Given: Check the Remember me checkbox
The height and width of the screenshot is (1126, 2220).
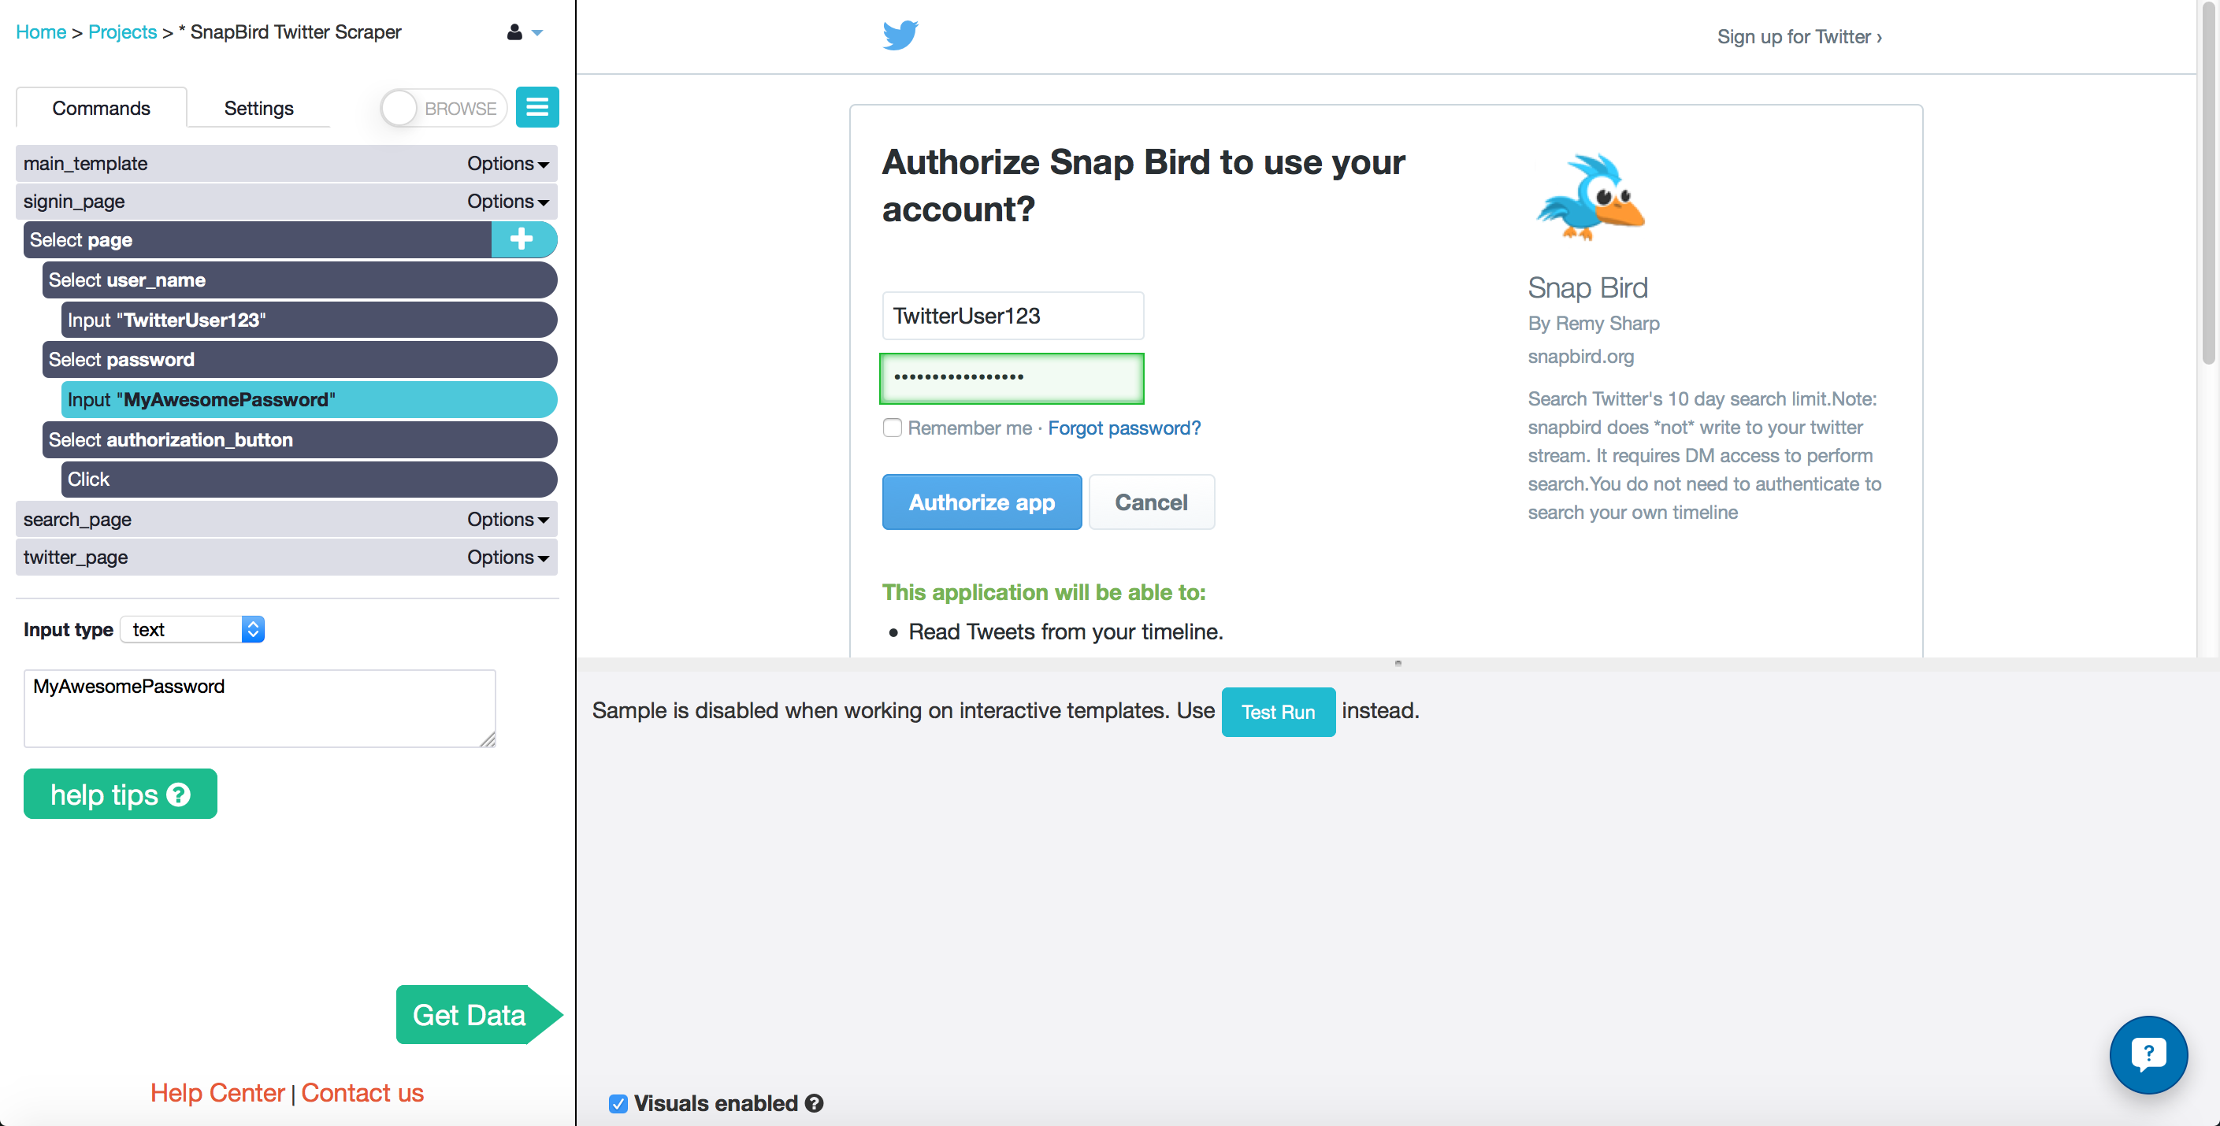Looking at the screenshot, I should click(891, 428).
